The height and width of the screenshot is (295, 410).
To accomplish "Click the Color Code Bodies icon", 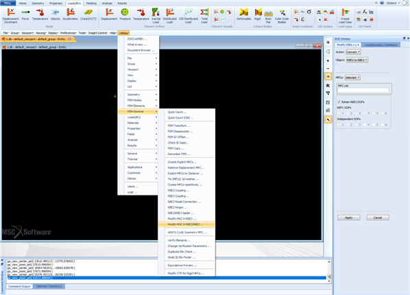I will [x=282, y=16].
